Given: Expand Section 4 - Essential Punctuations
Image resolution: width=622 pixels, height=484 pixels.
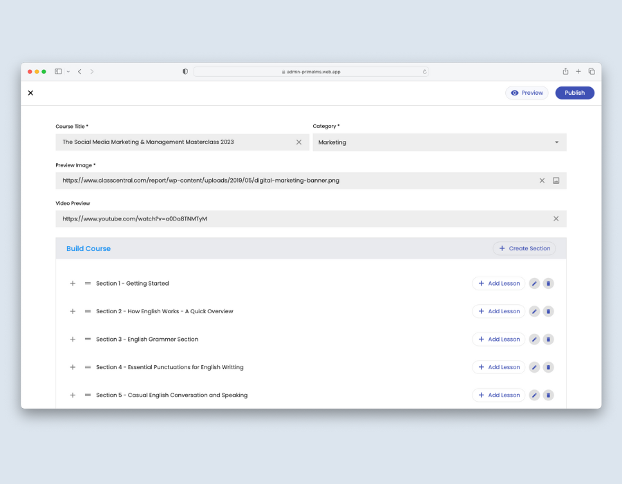Looking at the screenshot, I should [73, 367].
